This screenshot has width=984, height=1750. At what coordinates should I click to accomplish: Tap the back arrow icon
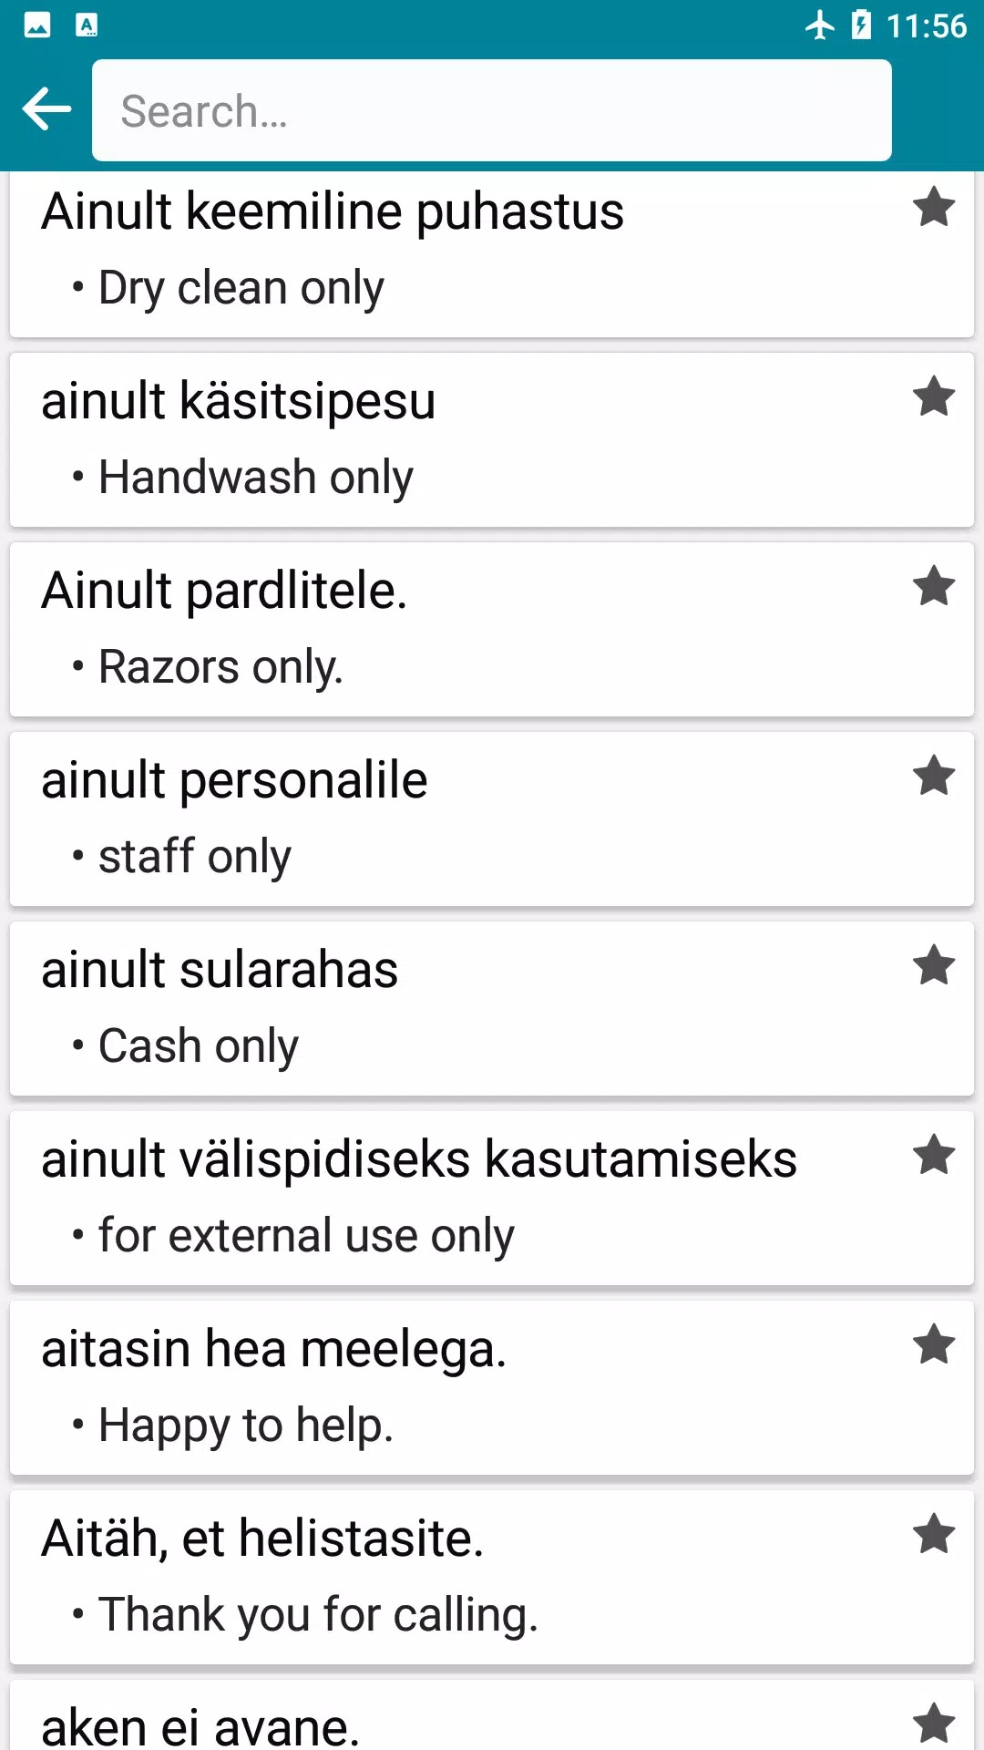(47, 110)
